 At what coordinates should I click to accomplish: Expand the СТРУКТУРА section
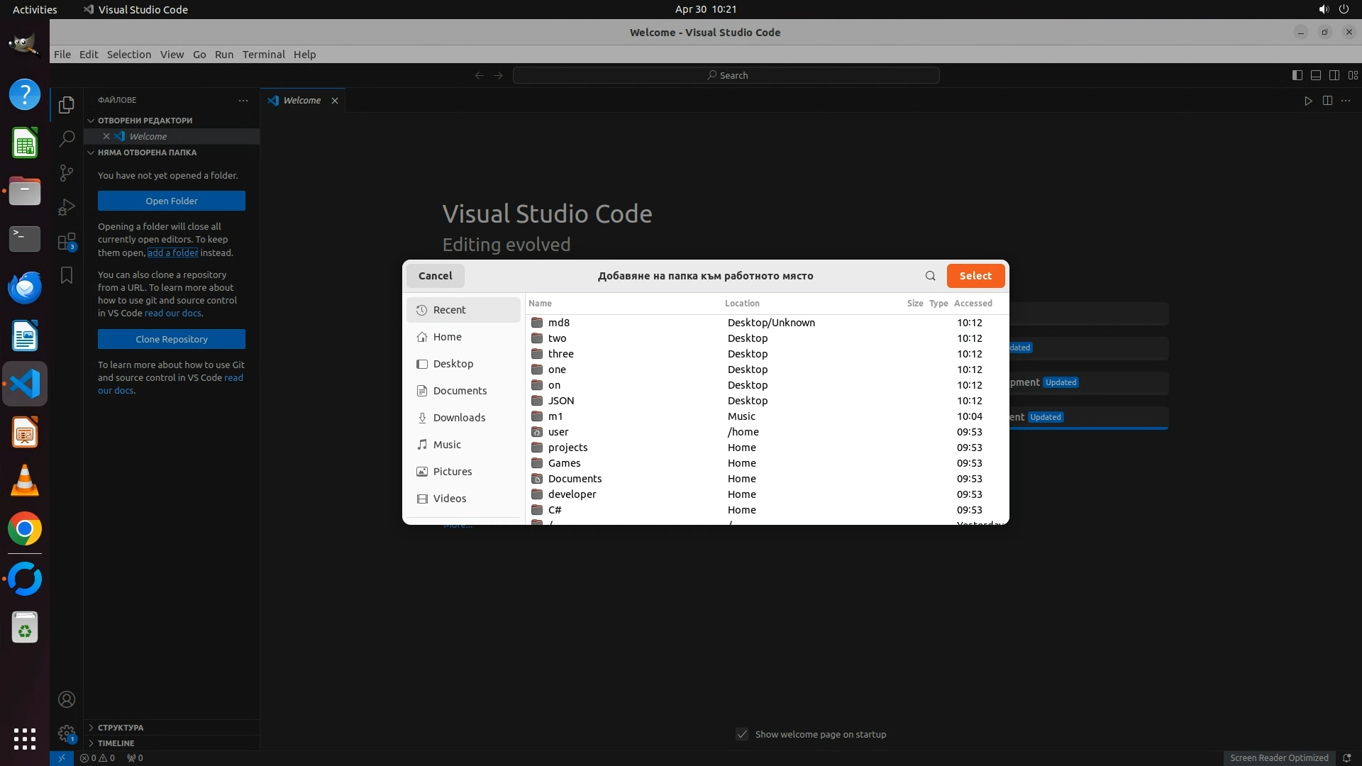[121, 728]
